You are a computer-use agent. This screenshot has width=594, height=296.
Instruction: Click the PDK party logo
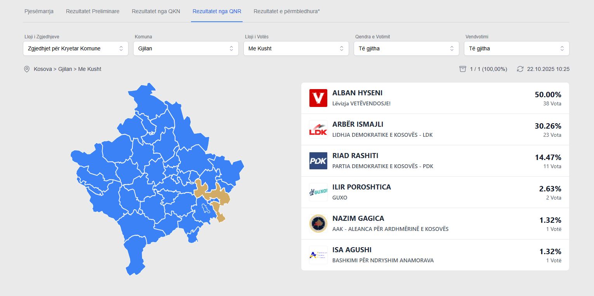318,161
